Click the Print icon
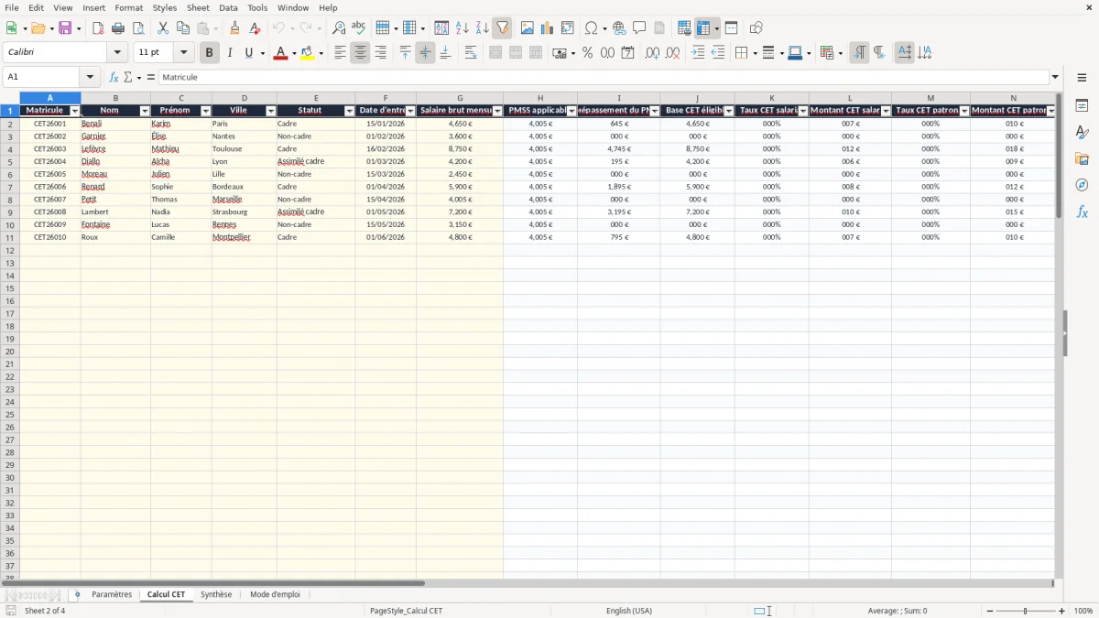 coord(118,28)
